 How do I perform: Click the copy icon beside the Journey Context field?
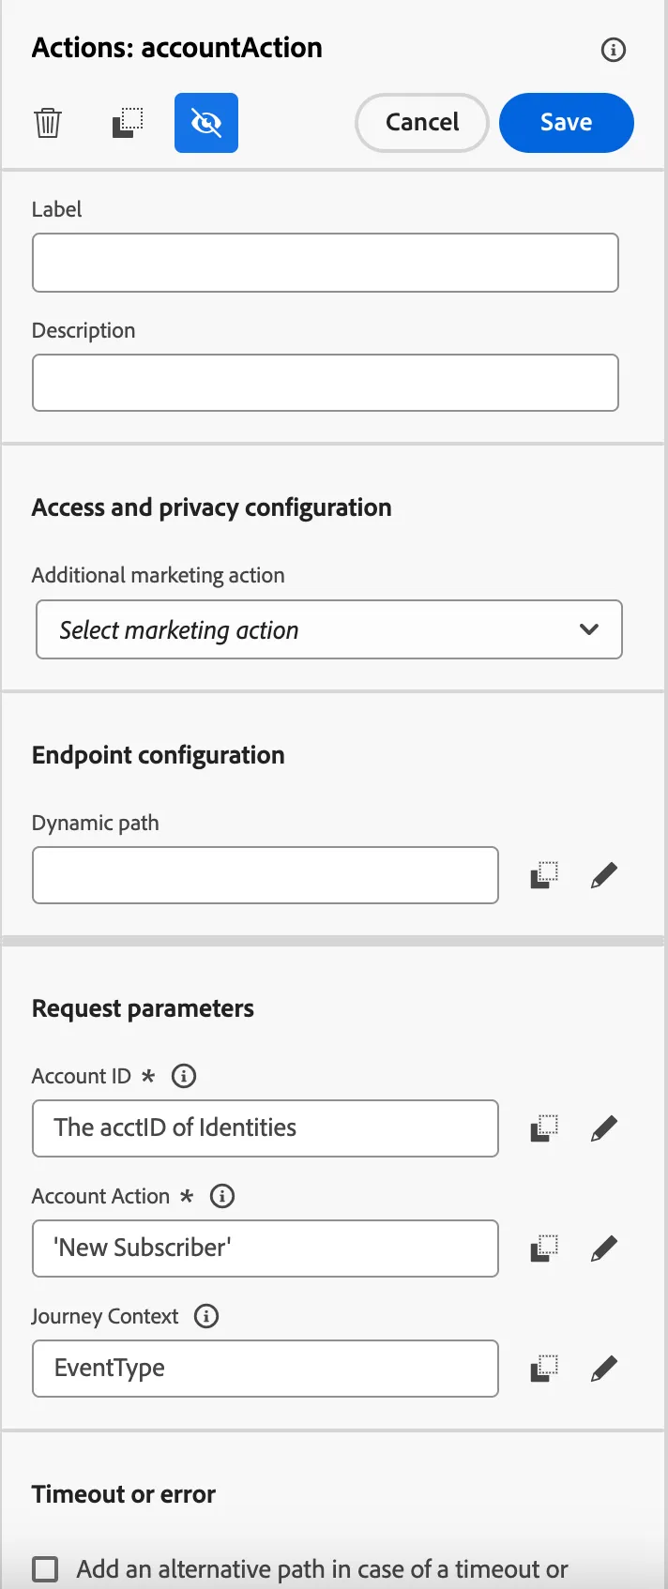544,1369
